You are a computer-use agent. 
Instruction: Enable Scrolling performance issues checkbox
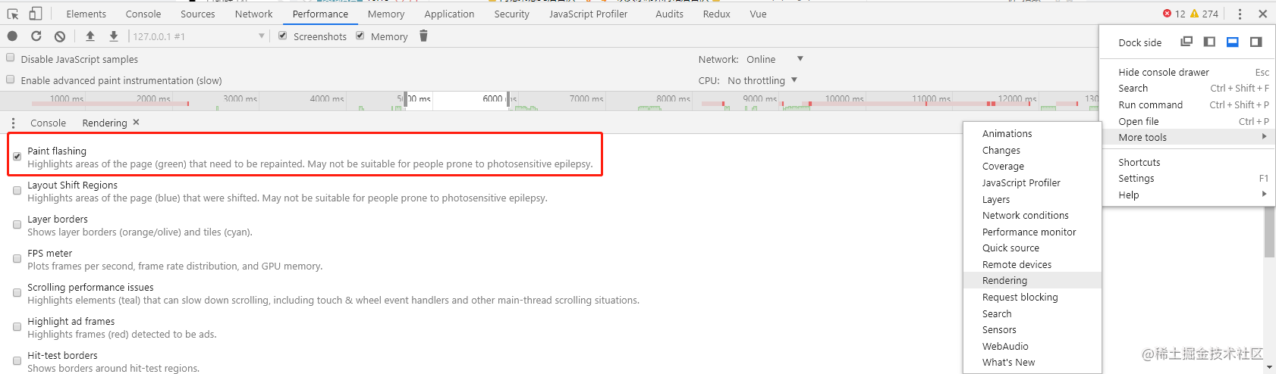click(17, 293)
